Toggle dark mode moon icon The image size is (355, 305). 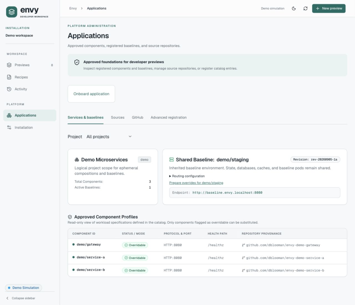point(294,9)
